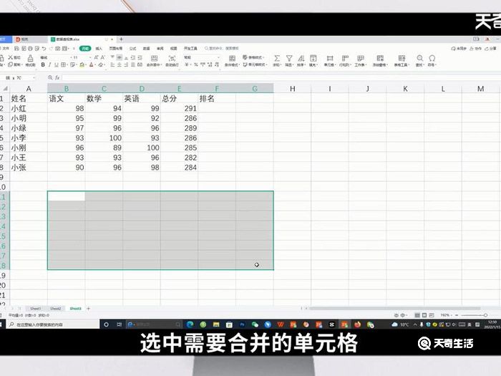Click the Freeze Panes icon
The height and width of the screenshot is (376, 501).
coord(380,58)
